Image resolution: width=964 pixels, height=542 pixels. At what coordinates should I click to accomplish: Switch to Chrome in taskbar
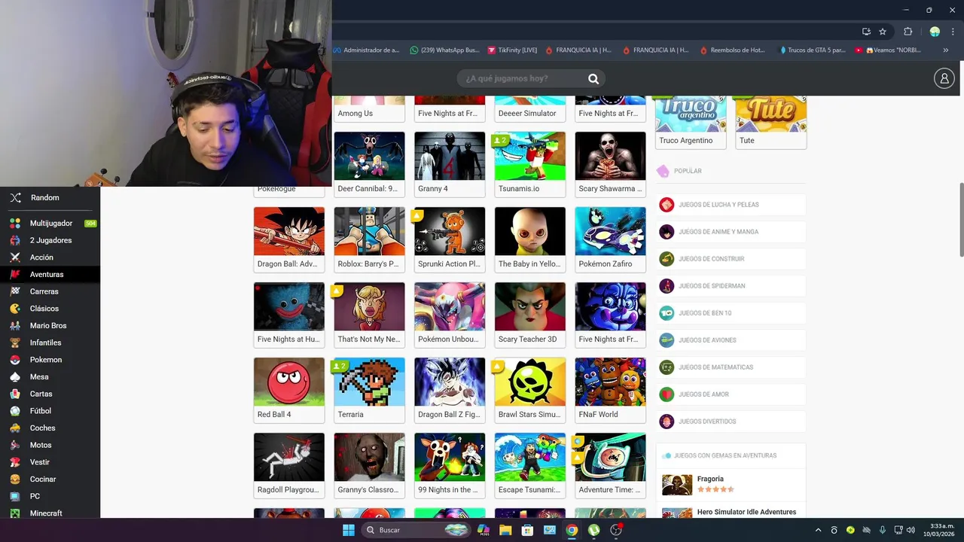point(572,530)
